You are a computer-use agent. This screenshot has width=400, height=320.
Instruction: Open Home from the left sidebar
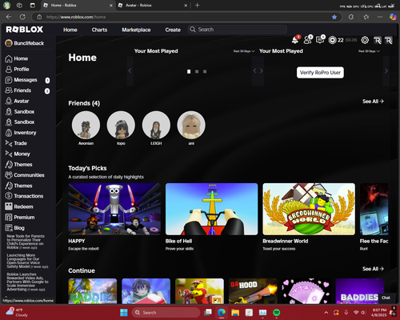pyautogui.click(x=17, y=58)
